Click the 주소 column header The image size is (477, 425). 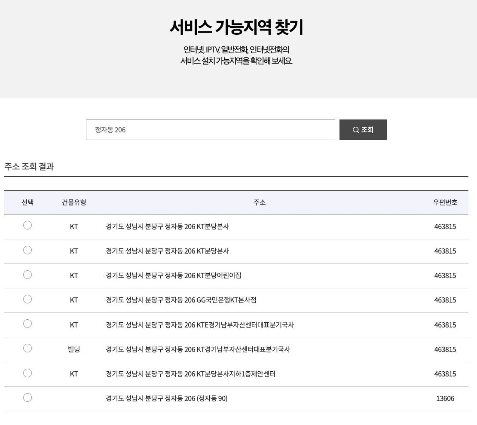(x=260, y=202)
